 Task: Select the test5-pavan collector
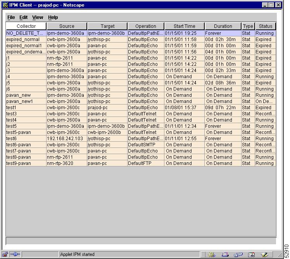coord(141,132)
